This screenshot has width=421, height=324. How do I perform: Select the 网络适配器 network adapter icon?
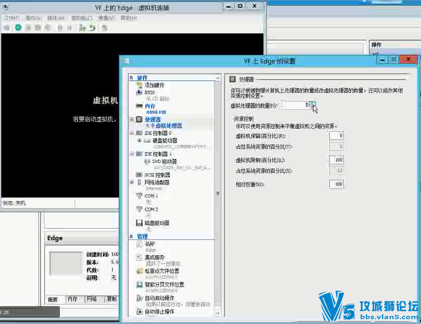click(x=139, y=183)
